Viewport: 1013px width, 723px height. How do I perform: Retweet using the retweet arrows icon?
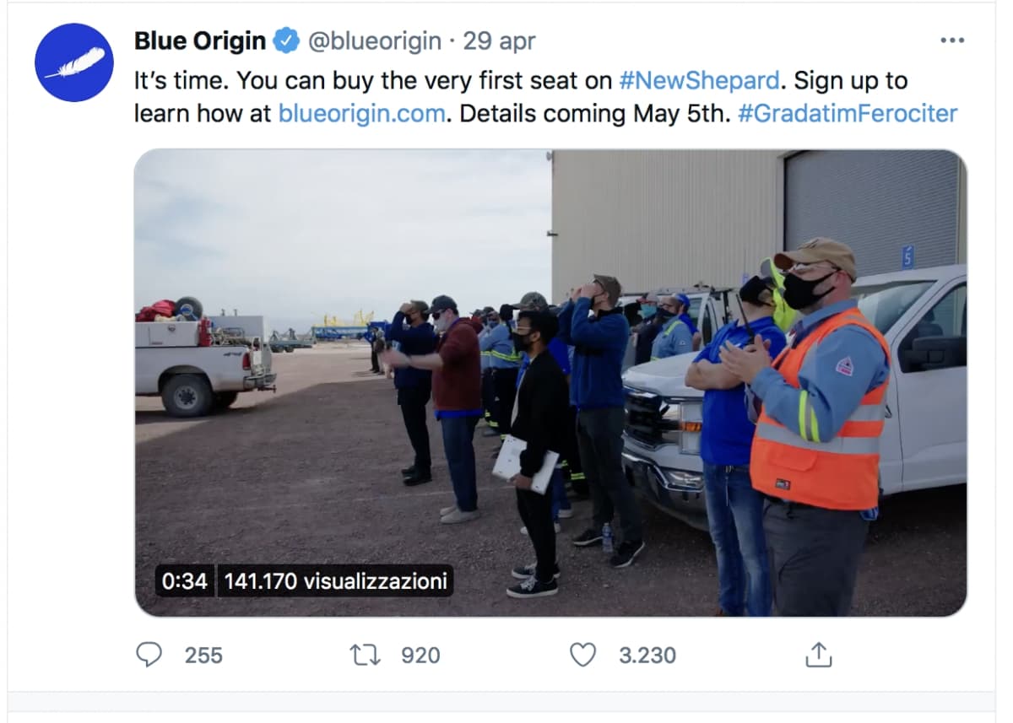click(x=366, y=655)
